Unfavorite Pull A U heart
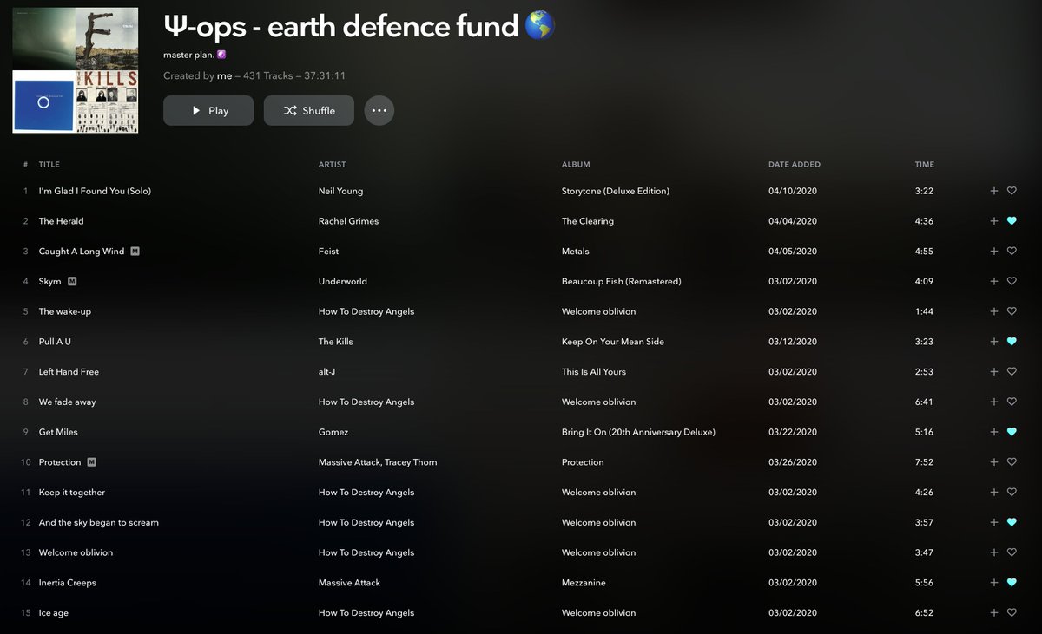1042x634 pixels. 1012,342
